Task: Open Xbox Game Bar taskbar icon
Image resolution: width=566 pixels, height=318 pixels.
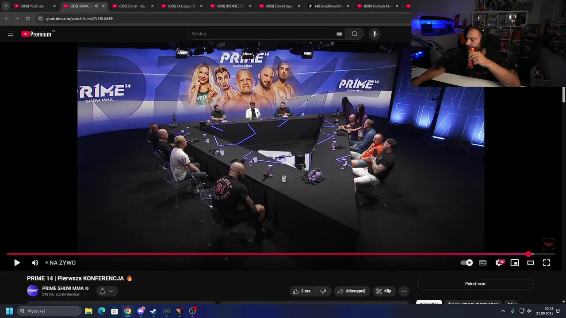Action: coord(167,311)
